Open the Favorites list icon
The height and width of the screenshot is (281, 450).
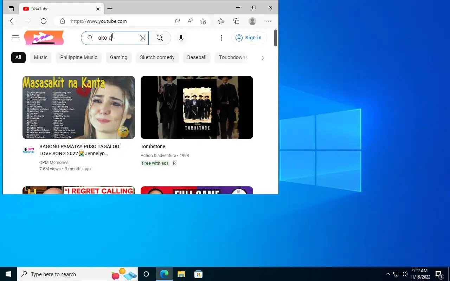221,21
